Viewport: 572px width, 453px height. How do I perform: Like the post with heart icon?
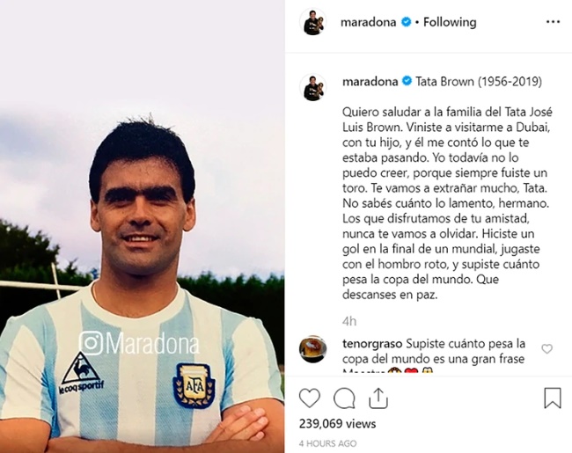(x=310, y=398)
